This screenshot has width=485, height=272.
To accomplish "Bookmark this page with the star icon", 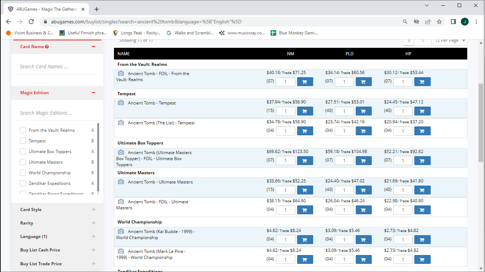I will [439, 22].
